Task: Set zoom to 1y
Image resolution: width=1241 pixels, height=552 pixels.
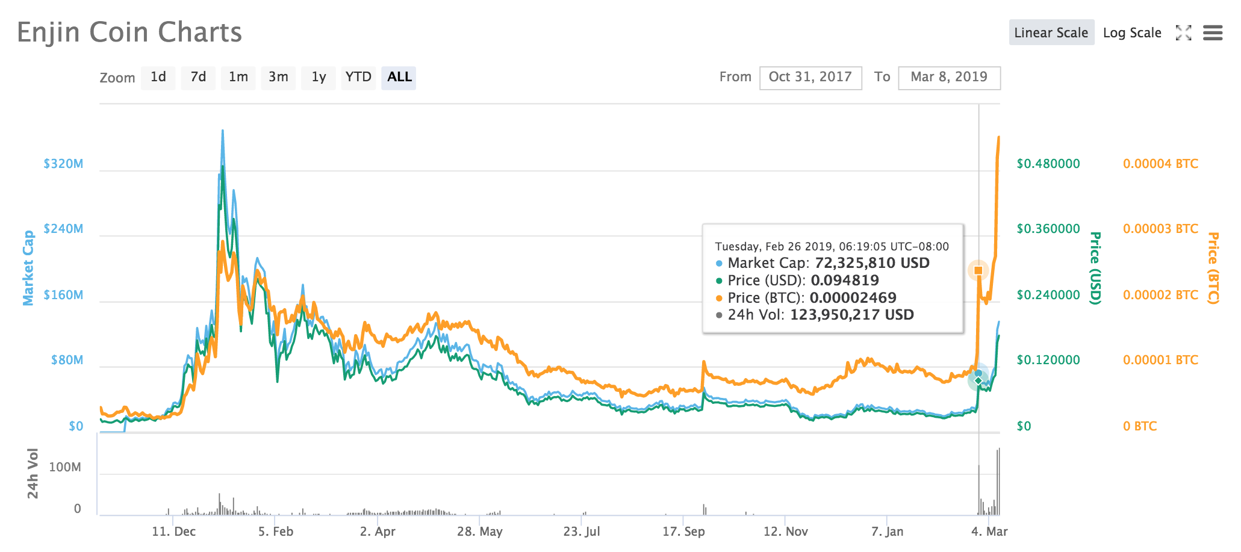Action: (x=319, y=77)
